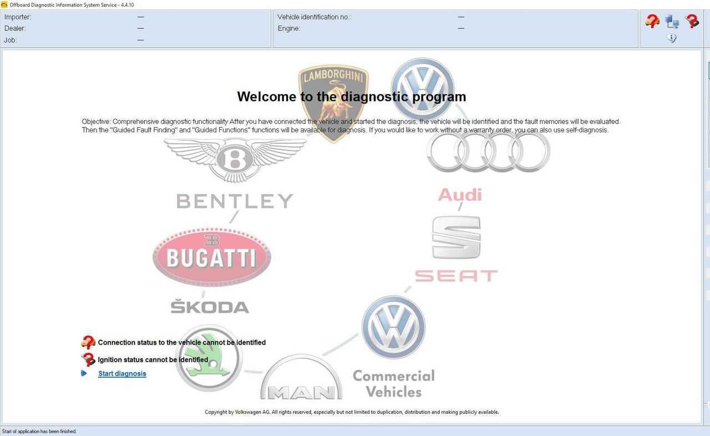
Task: Open the info bubble icon in header
Action: [672, 38]
